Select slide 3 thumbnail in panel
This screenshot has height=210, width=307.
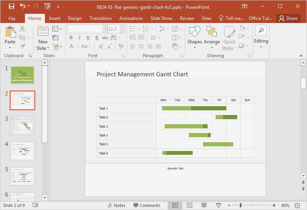(x=22, y=126)
